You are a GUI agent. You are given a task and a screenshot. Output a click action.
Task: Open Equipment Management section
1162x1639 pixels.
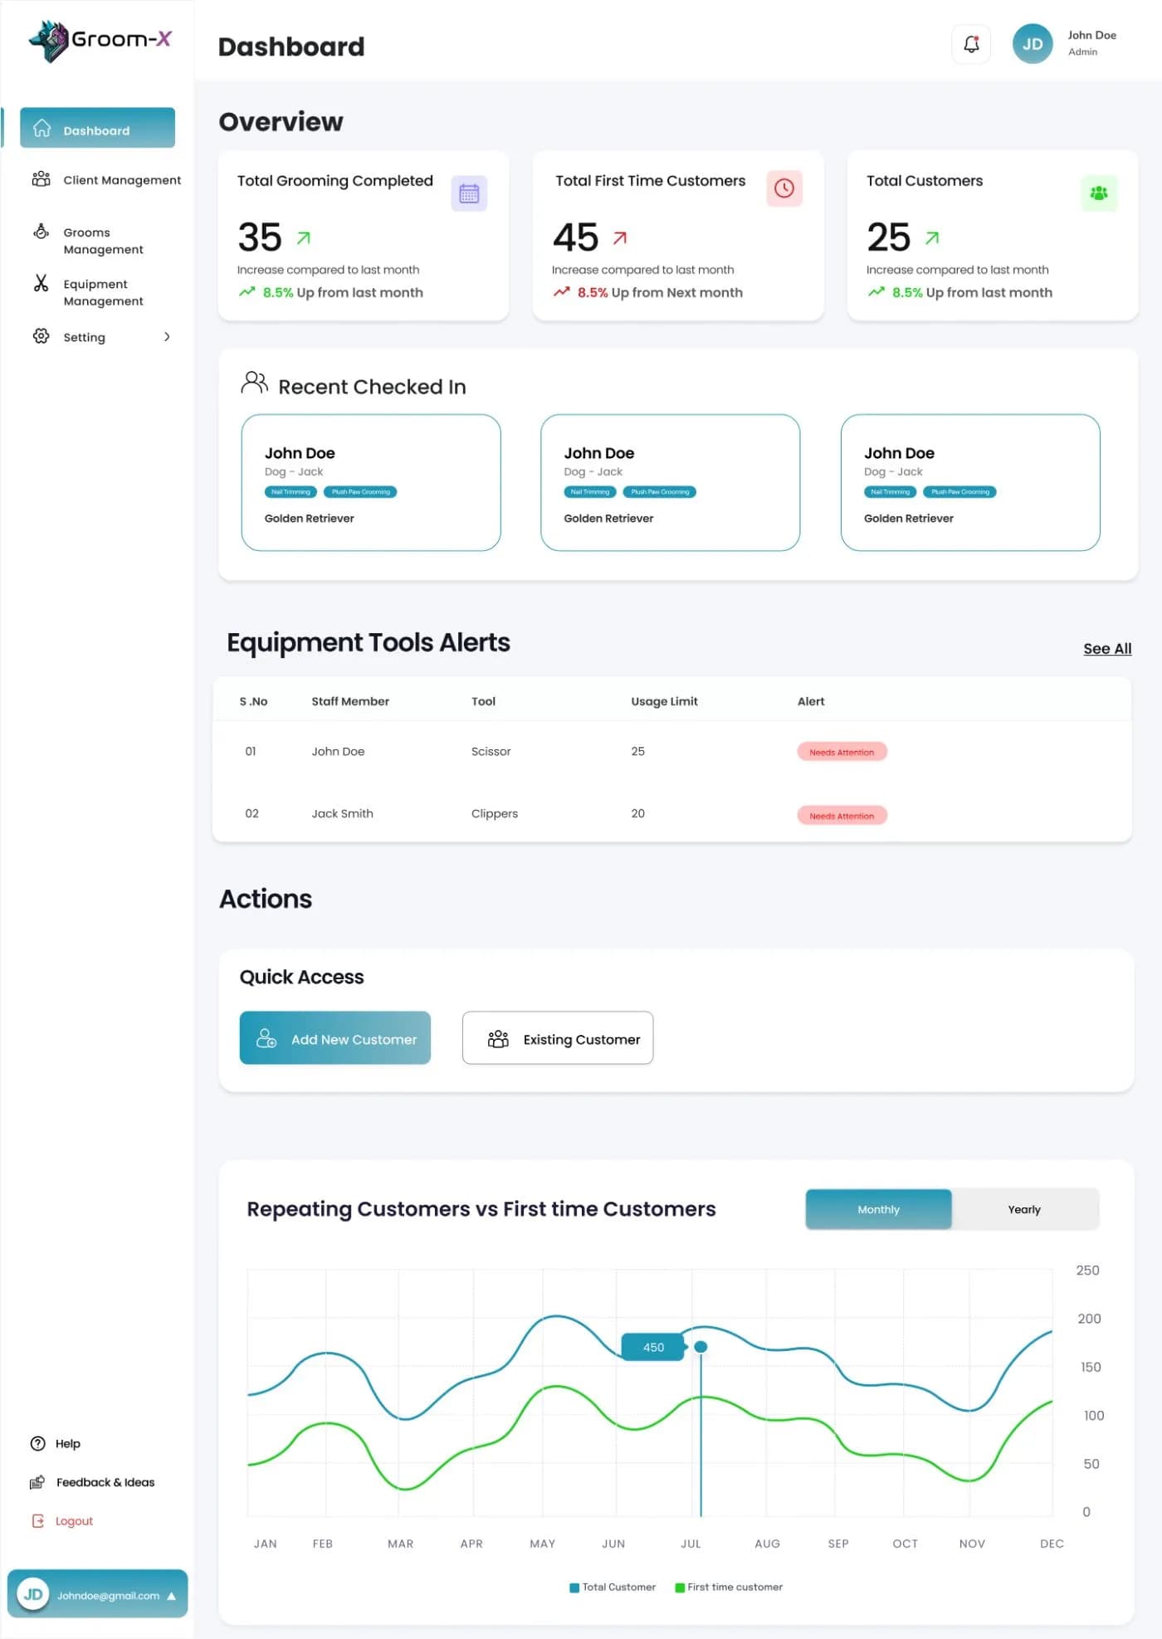pos(104,292)
